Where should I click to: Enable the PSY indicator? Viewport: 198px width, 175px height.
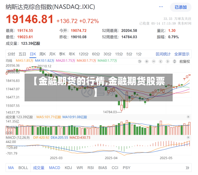pyautogui.click(x=126, y=168)
